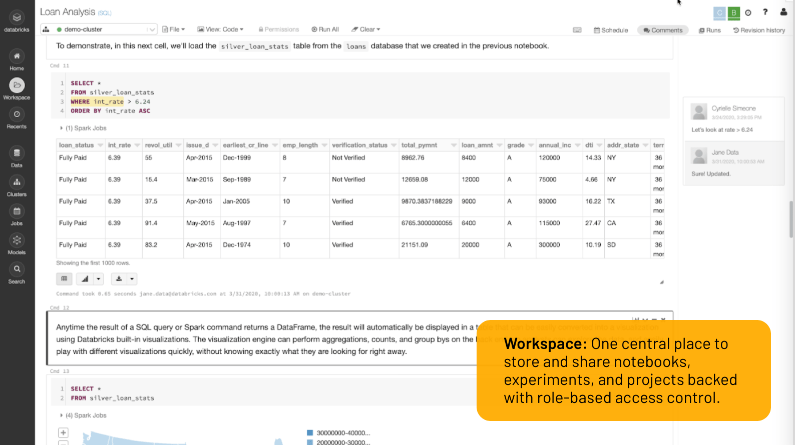Open the Jobs sidebar icon

click(x=17, y=211)
